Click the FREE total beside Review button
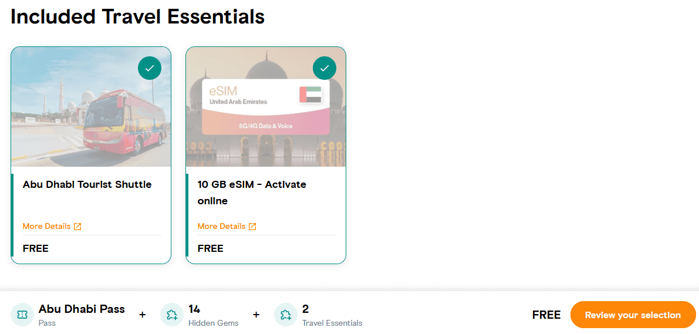This screenshot has height=334, width=699. point(546,315)
